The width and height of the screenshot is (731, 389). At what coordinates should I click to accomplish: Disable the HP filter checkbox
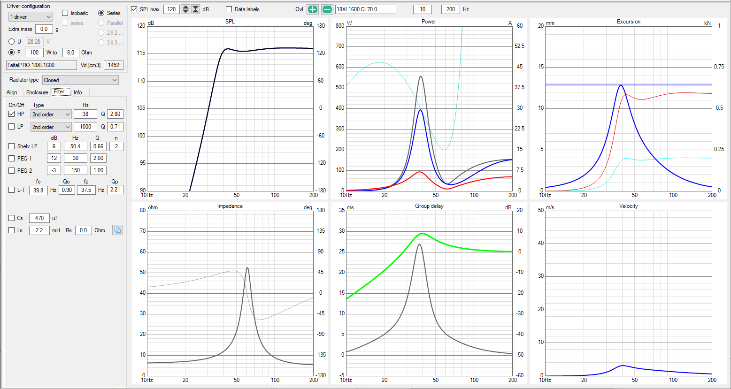point(12,114)
